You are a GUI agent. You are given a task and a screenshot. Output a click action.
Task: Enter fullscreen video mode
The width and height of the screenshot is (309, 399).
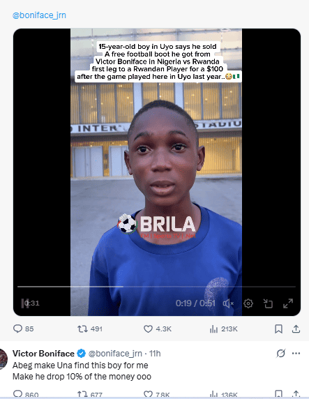[x=288, y=303]
